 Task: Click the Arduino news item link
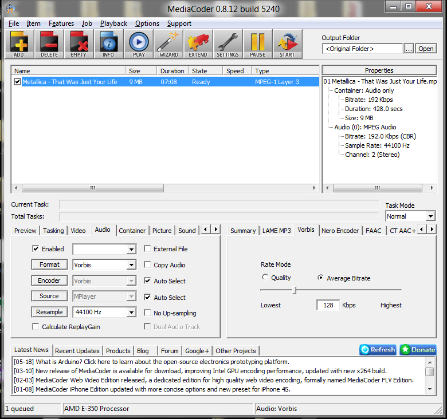pyautogui.click(x=151, y=362)
